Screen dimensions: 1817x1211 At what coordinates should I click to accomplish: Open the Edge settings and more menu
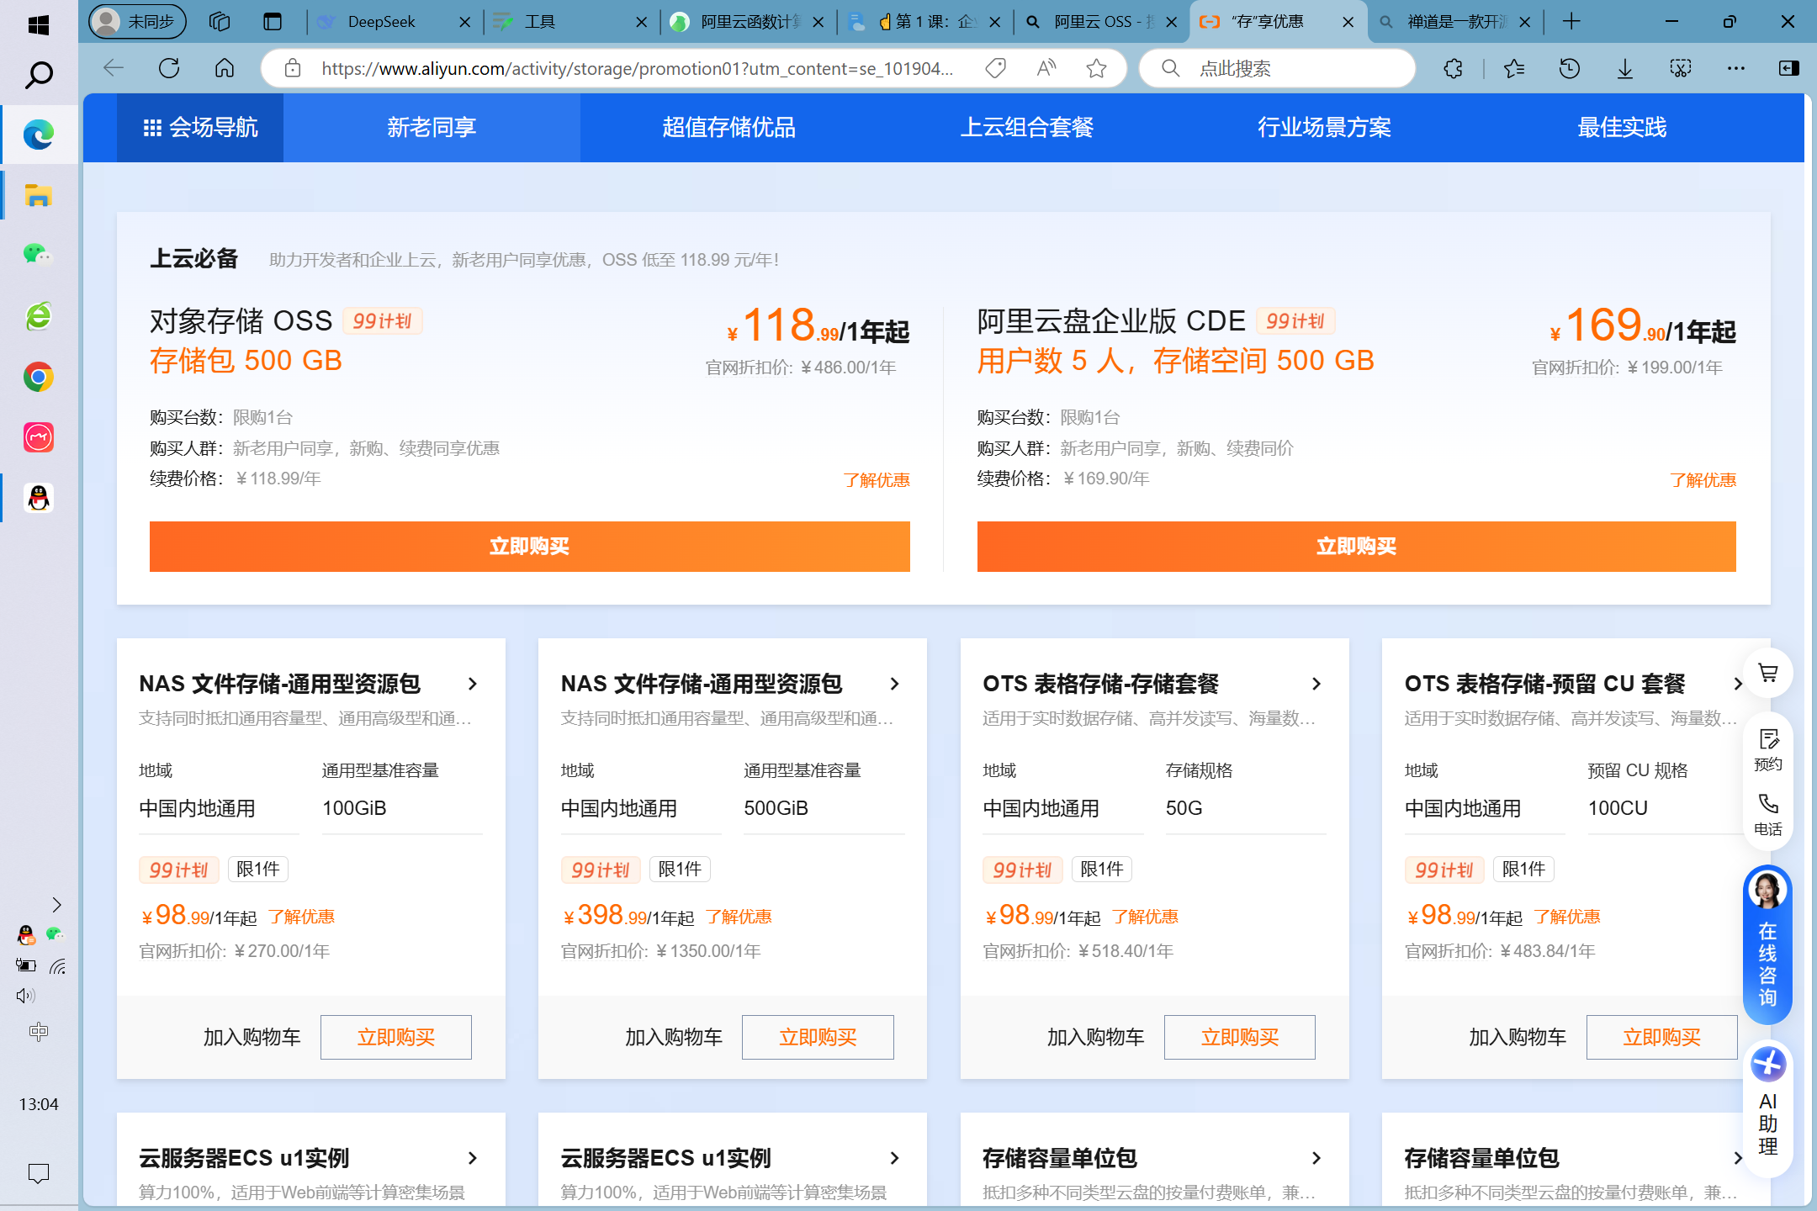click(1736, 68)
